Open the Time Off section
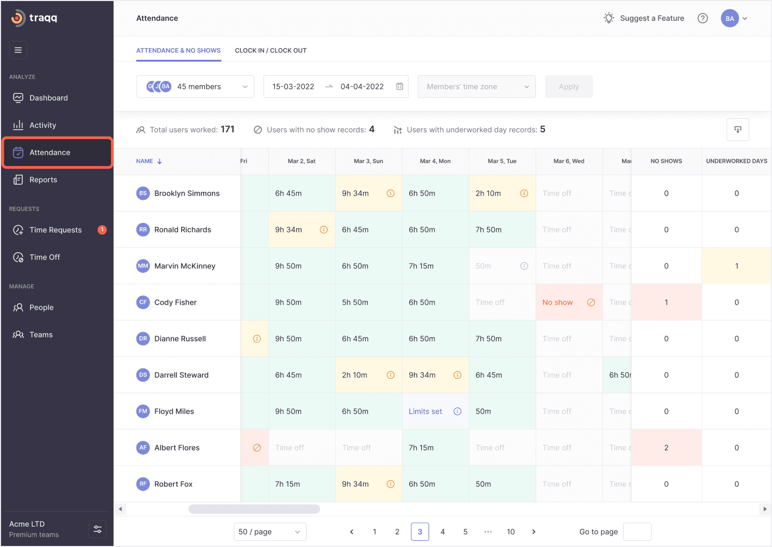The image size is (772, 547). (x=45, y=257)
